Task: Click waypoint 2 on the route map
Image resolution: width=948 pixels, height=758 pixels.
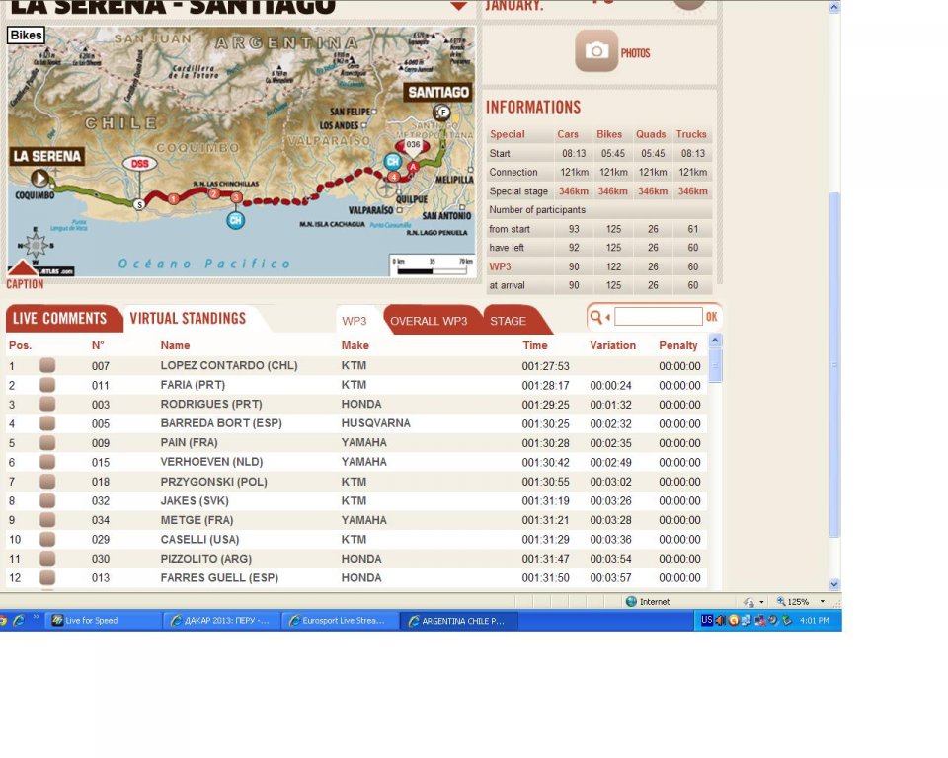Action: 213,193
